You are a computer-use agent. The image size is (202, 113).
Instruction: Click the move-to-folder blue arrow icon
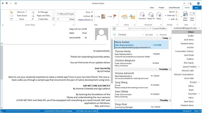pos(133,17)
